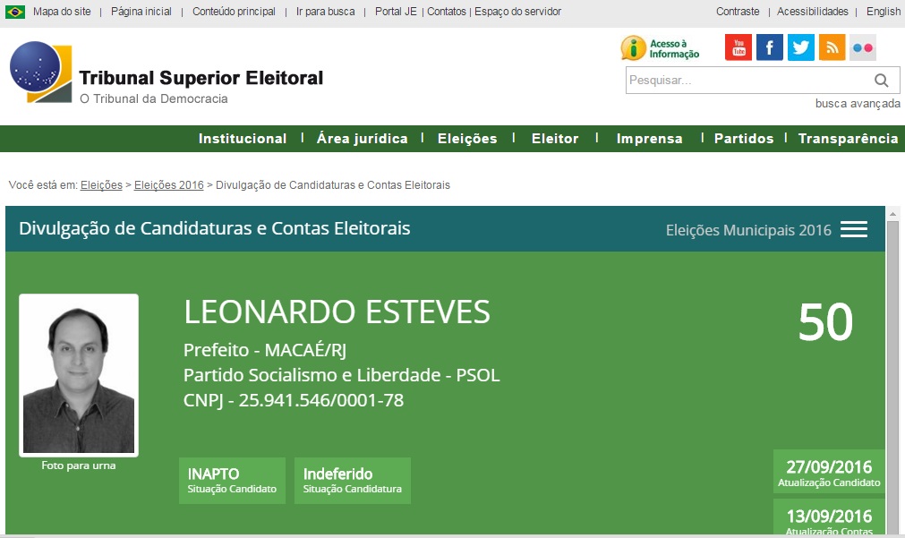Open the Flickr gallery icon

point(863,47)
